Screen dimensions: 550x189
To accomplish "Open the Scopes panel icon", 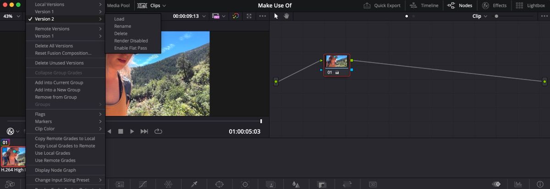I will (x=518, y=184).
